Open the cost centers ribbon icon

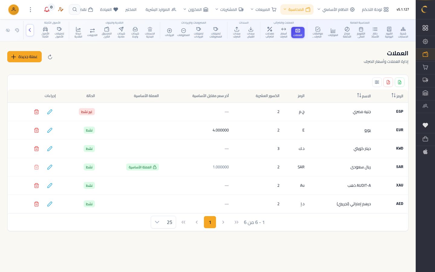click(x=347, y=32)
